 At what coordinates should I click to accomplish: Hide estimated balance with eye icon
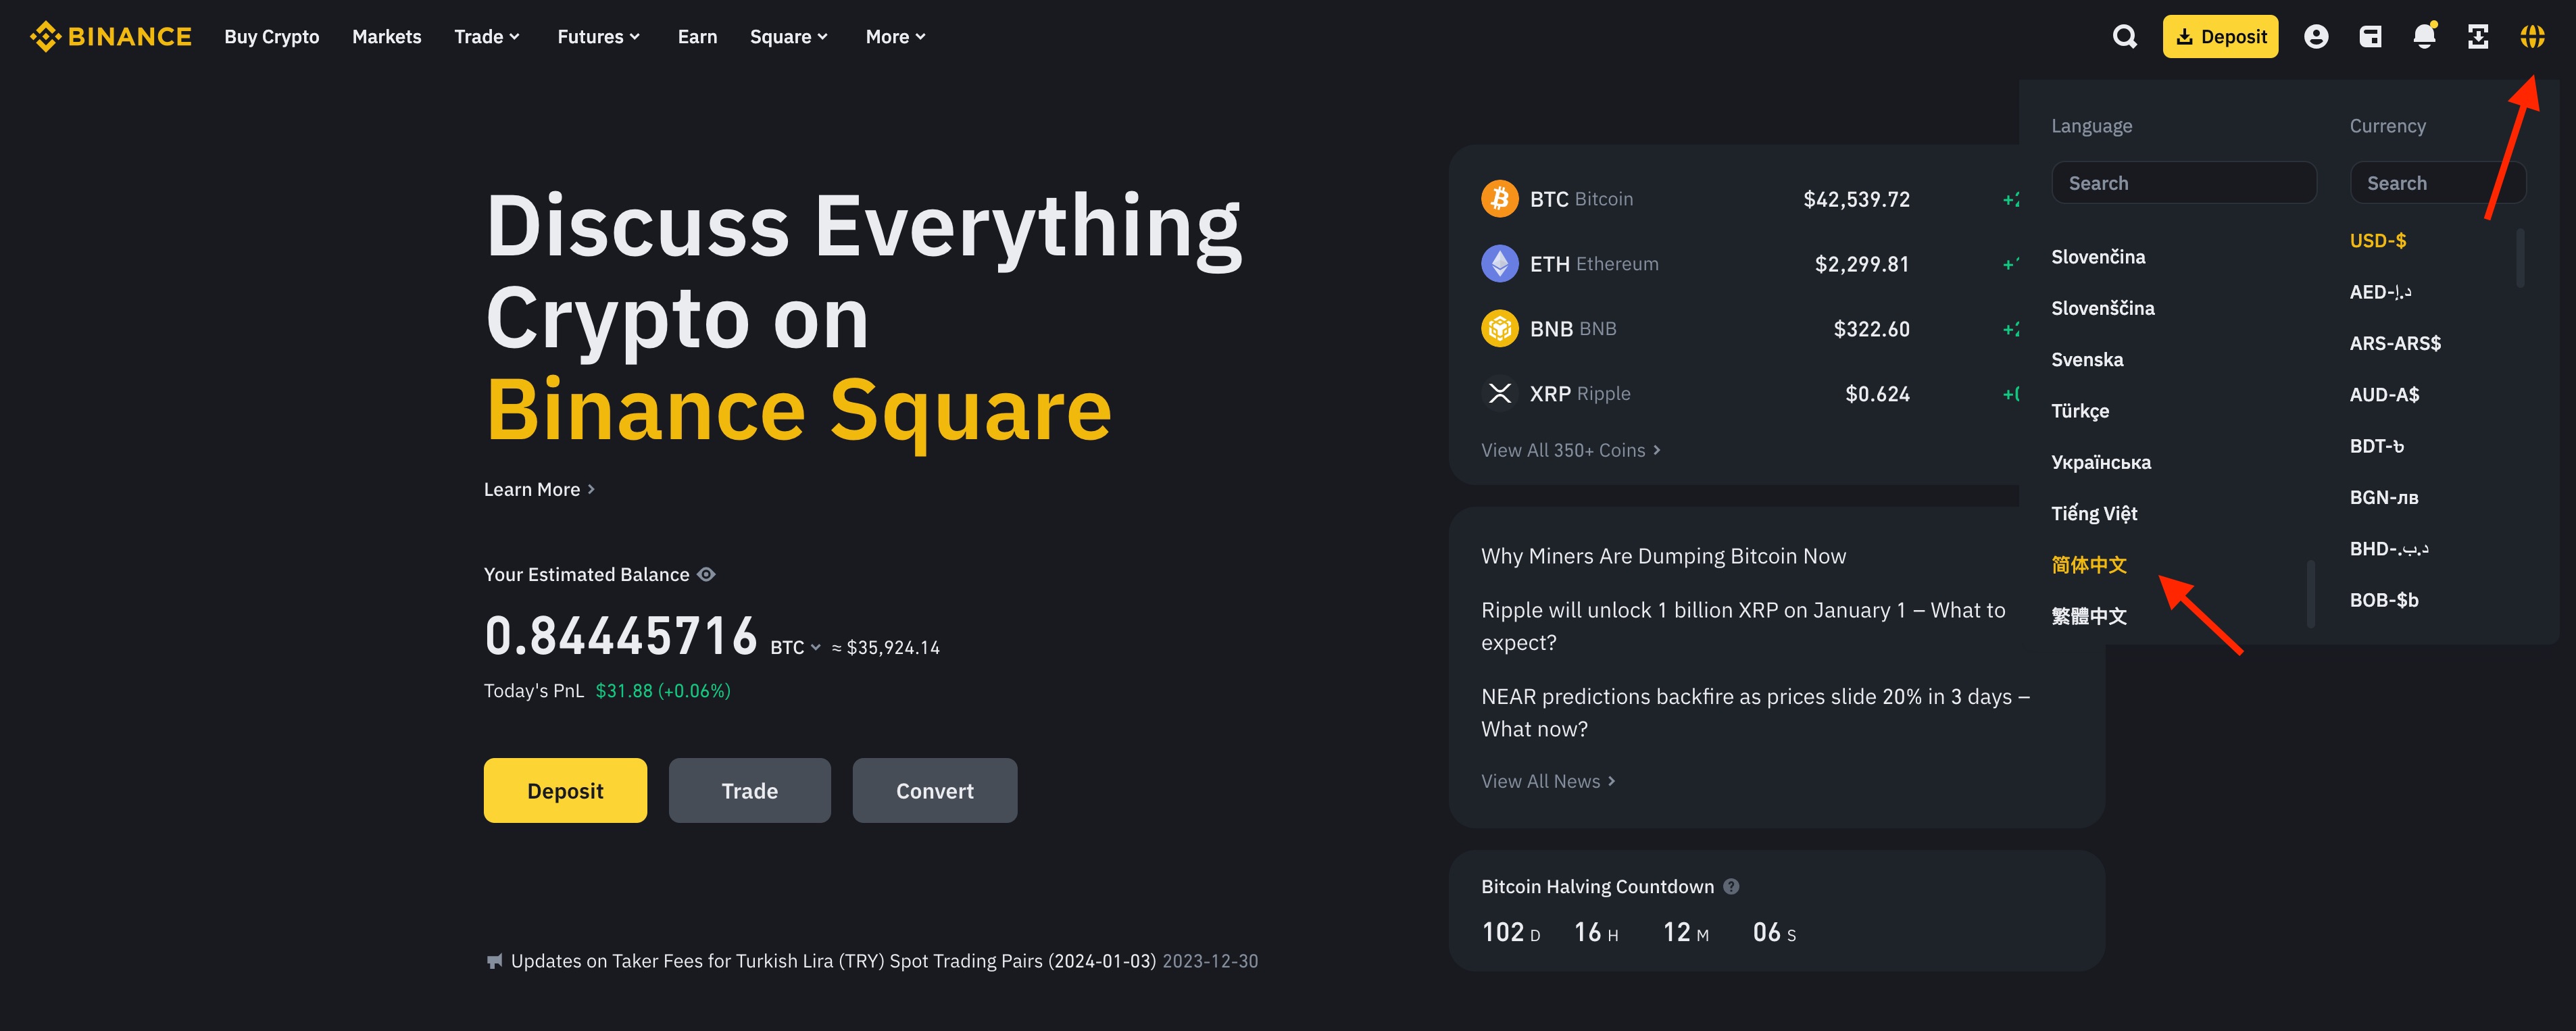(x=706, y=574)
